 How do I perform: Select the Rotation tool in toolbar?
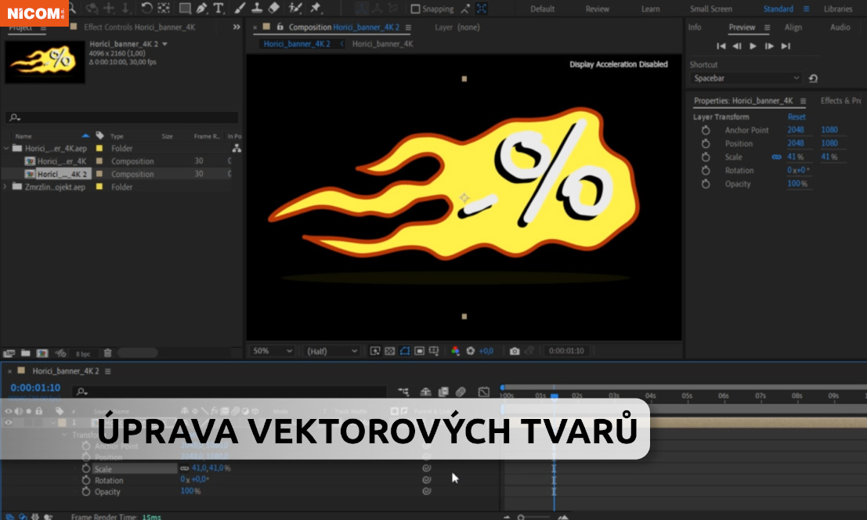pos(146,8)
